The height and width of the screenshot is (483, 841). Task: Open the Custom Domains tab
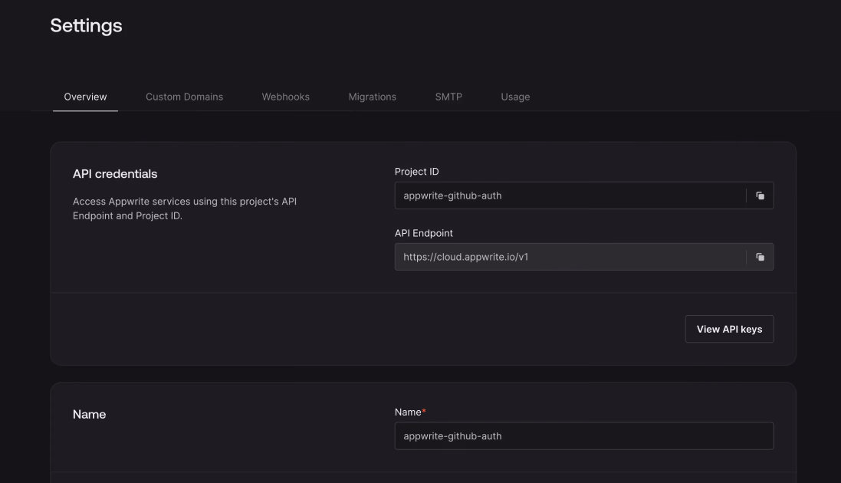pyautogui.click(x=184, y=97)
